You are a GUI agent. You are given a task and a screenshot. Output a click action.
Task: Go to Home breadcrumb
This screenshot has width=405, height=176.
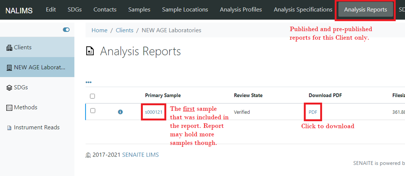[x=99, y=30]
